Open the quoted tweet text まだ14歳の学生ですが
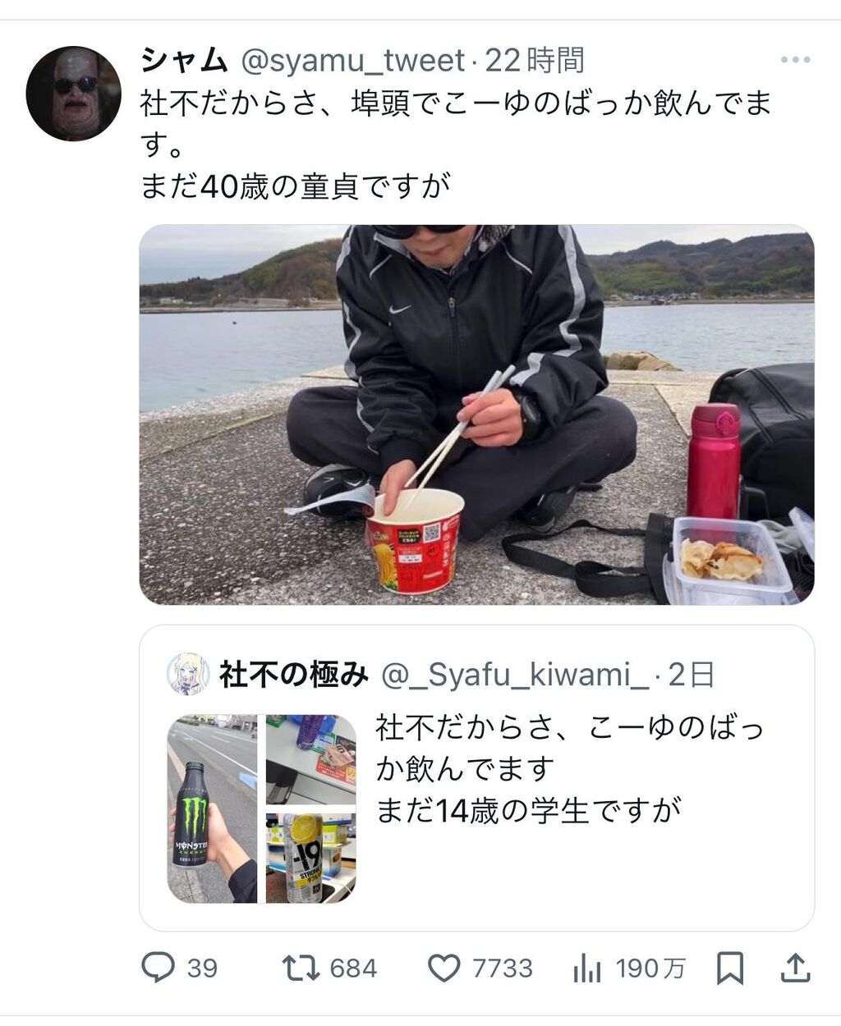Image resolution: width=841 pixels, height=1026 pixels. point(528,811)
